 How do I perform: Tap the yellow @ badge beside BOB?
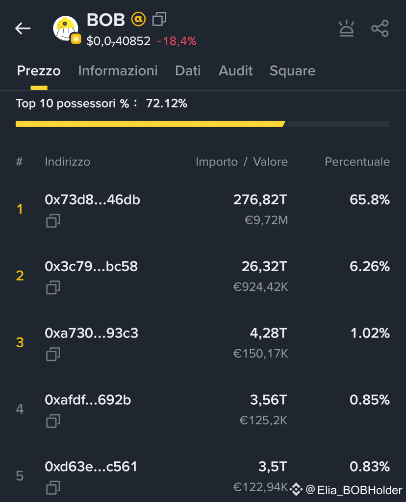138,19
